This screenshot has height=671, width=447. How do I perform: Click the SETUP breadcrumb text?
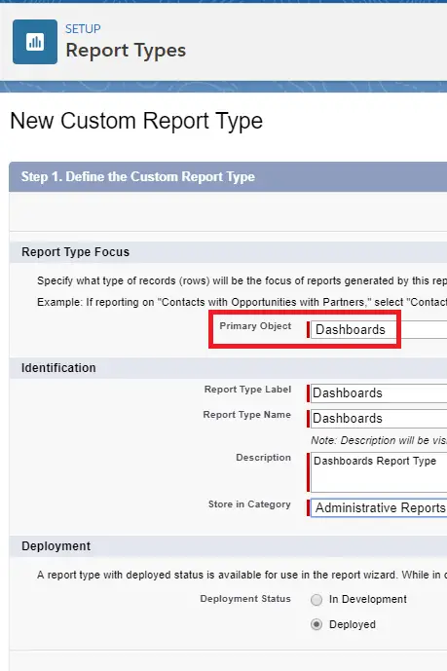tap(83, 28)
